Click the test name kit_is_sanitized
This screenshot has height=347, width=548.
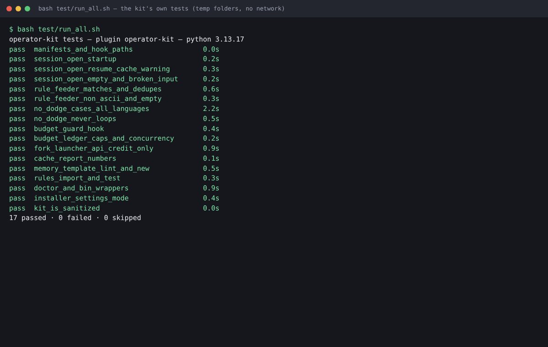[67, 208]
